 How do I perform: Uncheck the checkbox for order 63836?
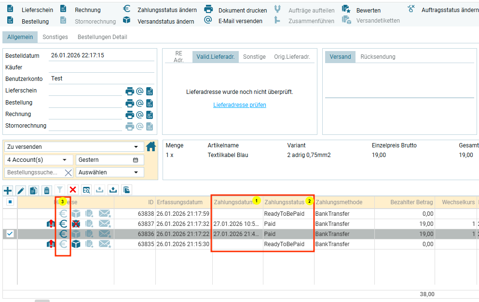10,234
